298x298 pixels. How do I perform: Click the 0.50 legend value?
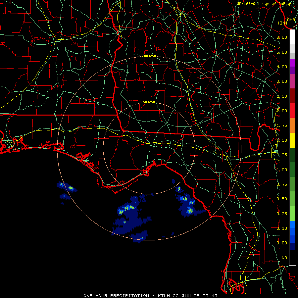[x=282, y=199]
